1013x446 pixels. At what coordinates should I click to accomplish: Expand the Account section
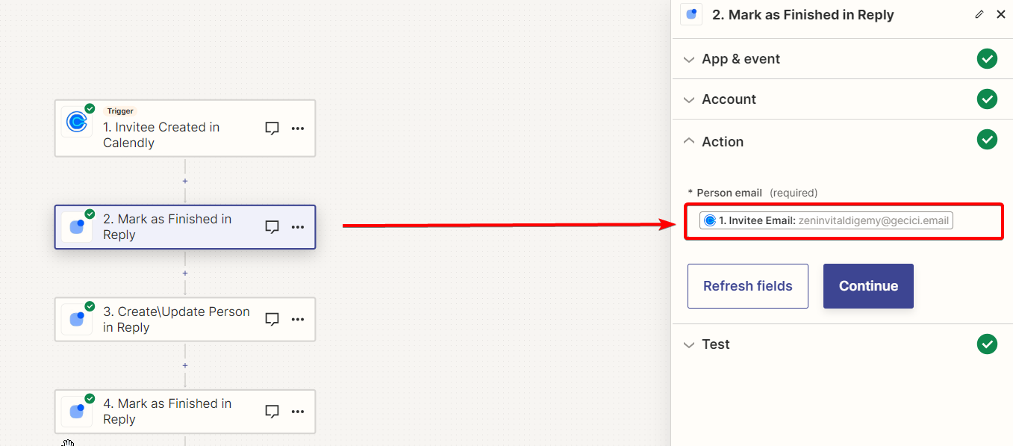tap(842, 99)
